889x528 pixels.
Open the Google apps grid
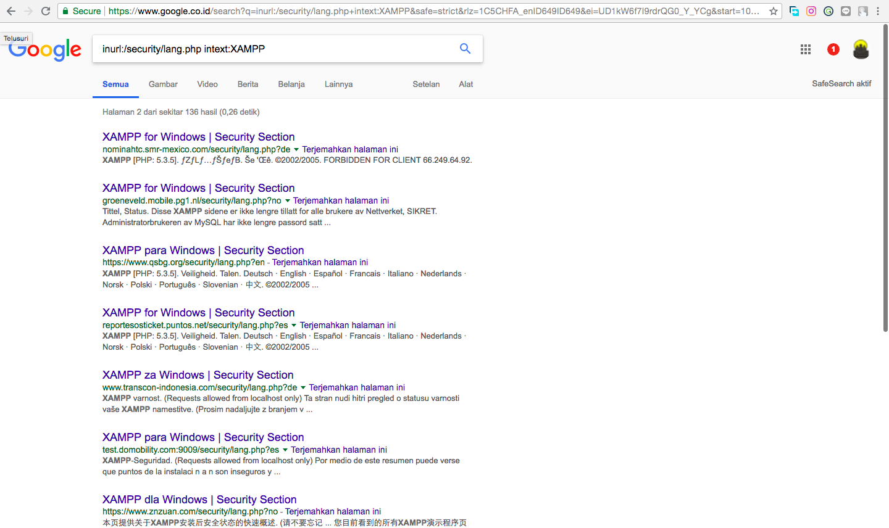click(x=806, y=49)
